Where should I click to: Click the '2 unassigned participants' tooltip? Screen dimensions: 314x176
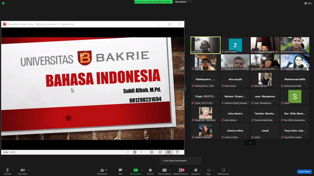click(x=181, y=161)
